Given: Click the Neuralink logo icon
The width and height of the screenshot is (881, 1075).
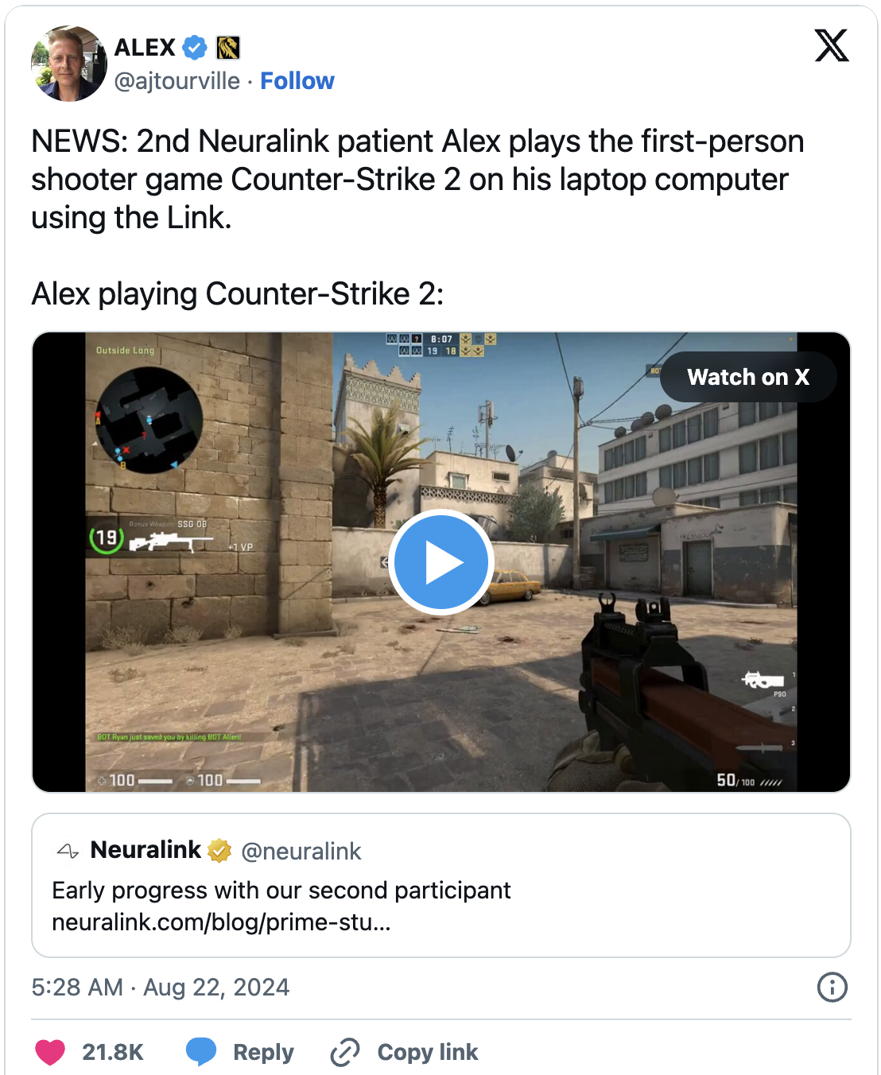Looking at the screenshot, I should (68, 851).
